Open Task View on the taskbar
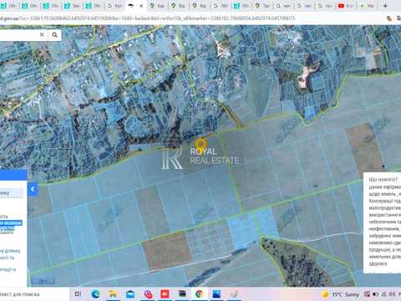This screenshot has height=301, width=401. pos(78,294)
